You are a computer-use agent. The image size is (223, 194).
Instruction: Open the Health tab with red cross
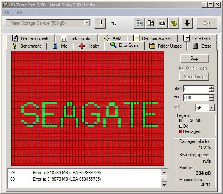pos(89,46)
